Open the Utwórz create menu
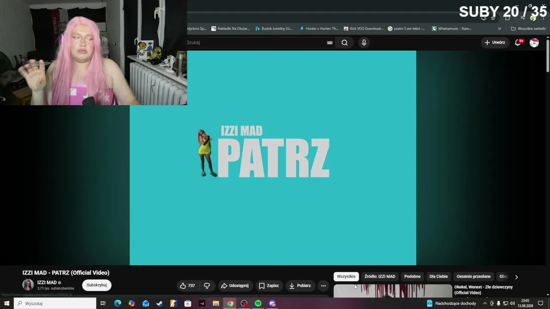Screen dimensions: 550x309 point(495,42)
